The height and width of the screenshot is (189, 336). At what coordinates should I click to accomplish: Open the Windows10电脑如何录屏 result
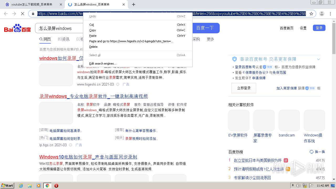88,157
